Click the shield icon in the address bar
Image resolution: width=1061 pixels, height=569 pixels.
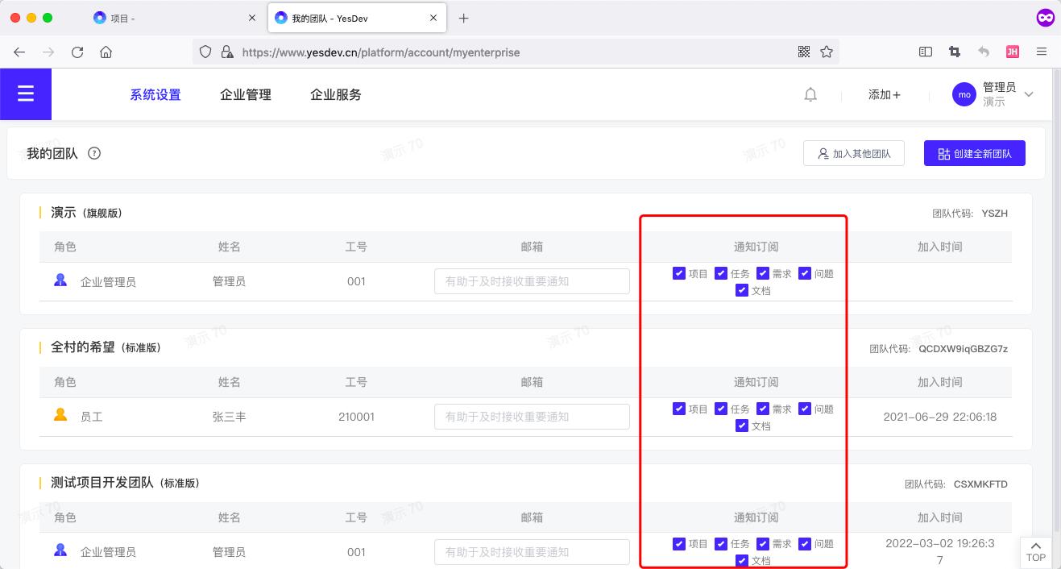coord(205,51)
